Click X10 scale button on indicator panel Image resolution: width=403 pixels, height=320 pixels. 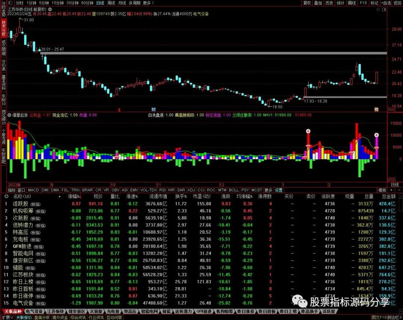tap(391, 179)
